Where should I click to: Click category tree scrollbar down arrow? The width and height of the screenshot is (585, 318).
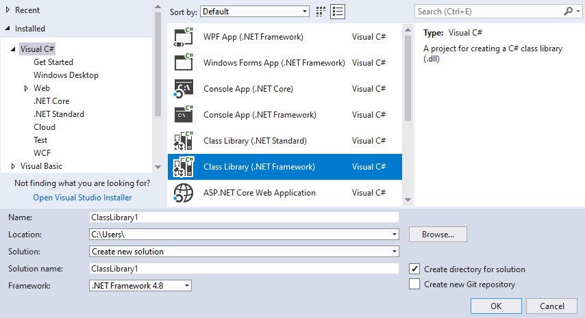(x=158, y=167)
